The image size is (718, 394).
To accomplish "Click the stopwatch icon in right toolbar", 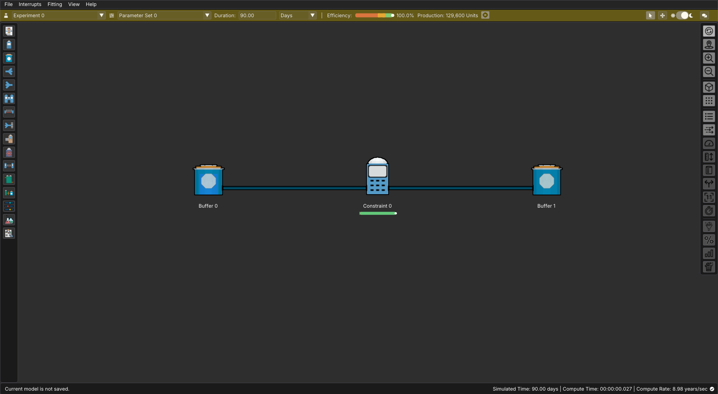I will pos(709,211).
